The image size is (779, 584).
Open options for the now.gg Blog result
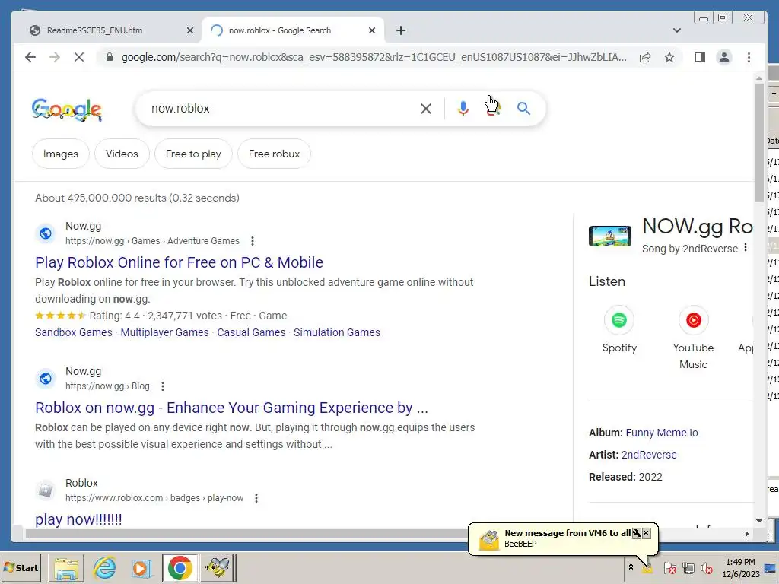163,386
